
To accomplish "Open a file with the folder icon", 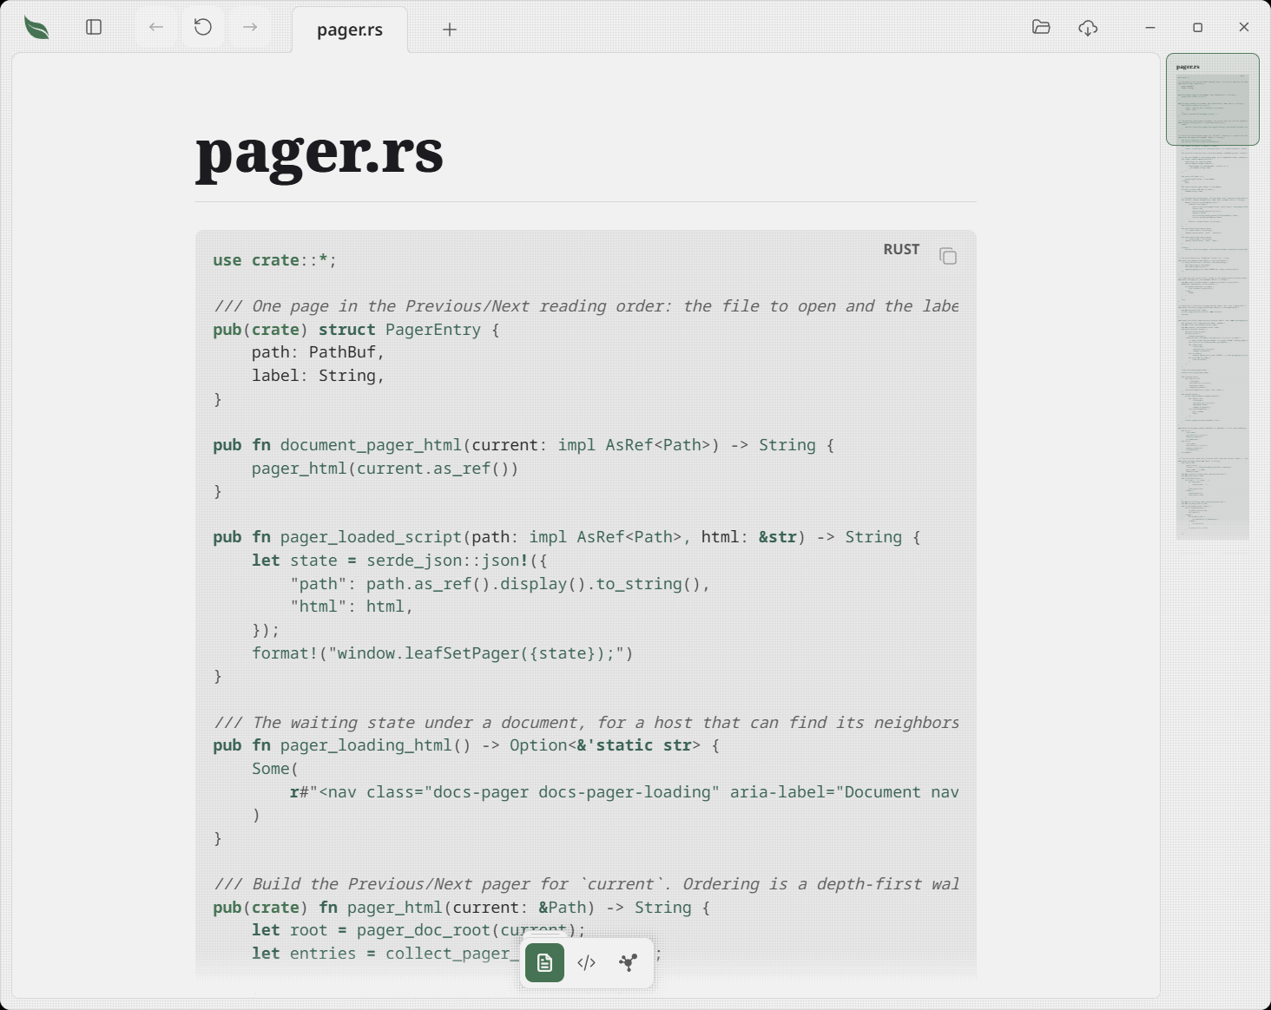I will click(x=1041, y=28).
